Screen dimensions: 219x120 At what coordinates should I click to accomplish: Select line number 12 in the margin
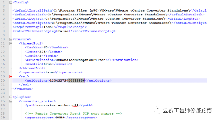(3, 48)
